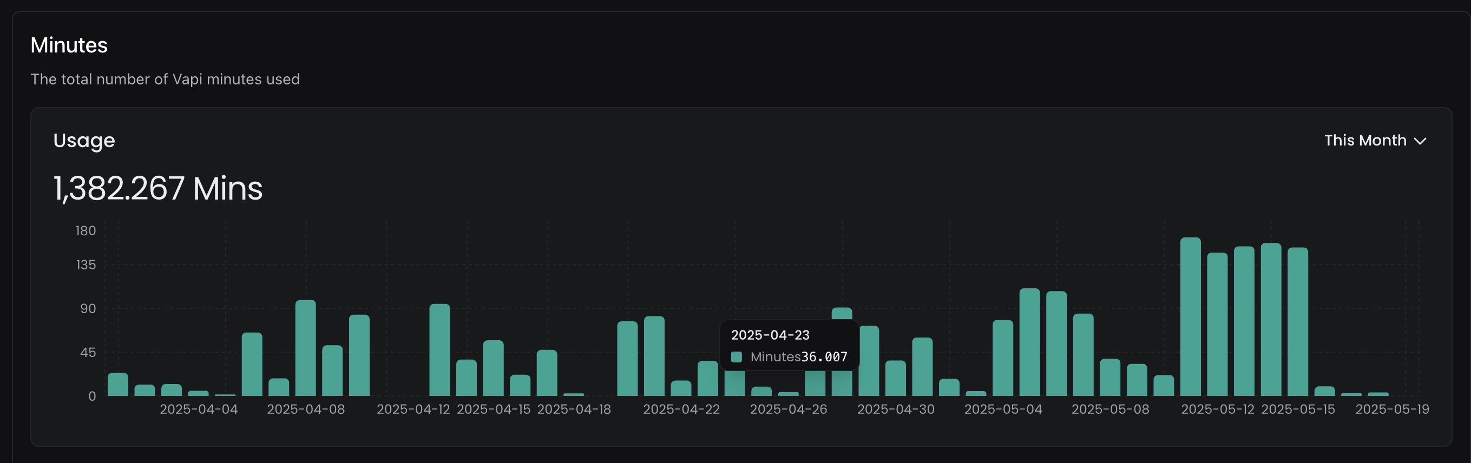
Task: Click the 2025-04-23 tooltip date
Action: point(770,335)
